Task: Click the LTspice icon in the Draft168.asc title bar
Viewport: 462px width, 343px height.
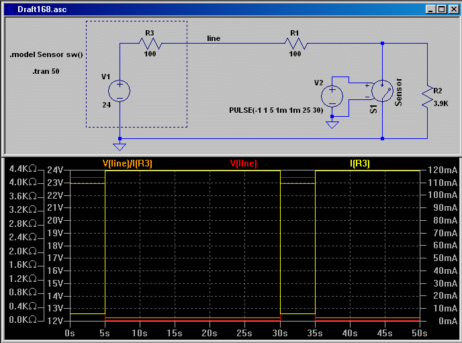Action: tap(11, 9)
